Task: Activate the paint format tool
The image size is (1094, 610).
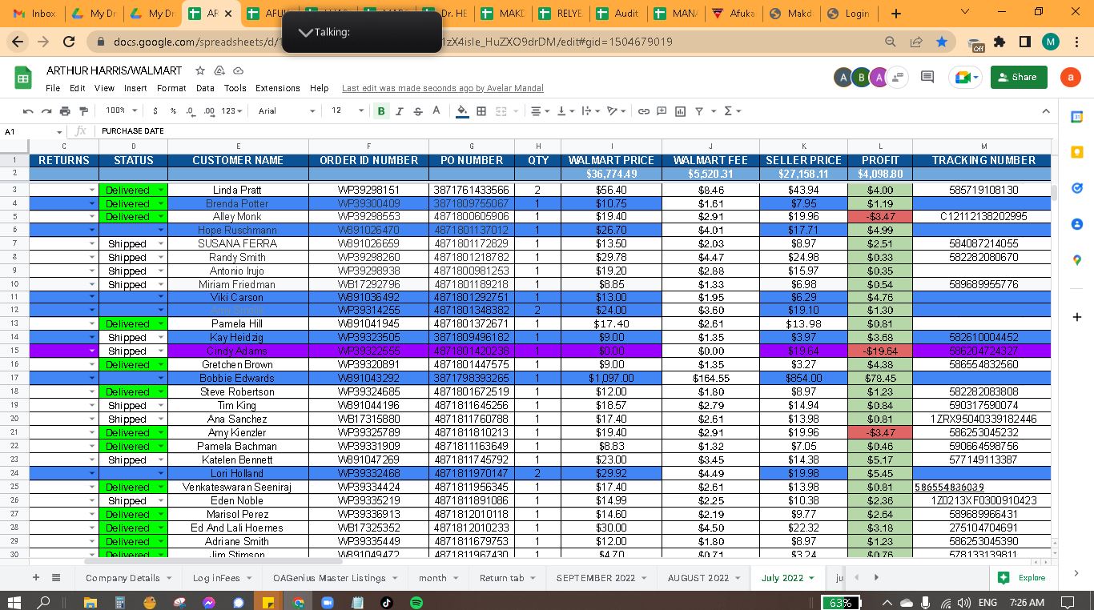Action: click(x=83, y=111)
